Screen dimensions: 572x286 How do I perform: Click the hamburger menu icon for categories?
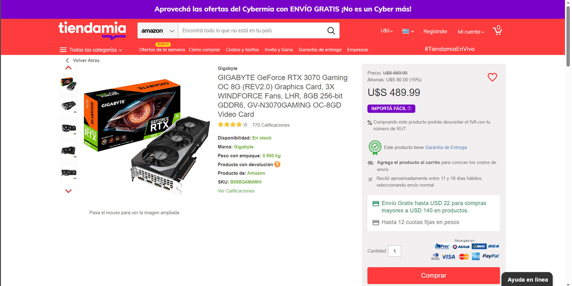[x=63, y=50]
